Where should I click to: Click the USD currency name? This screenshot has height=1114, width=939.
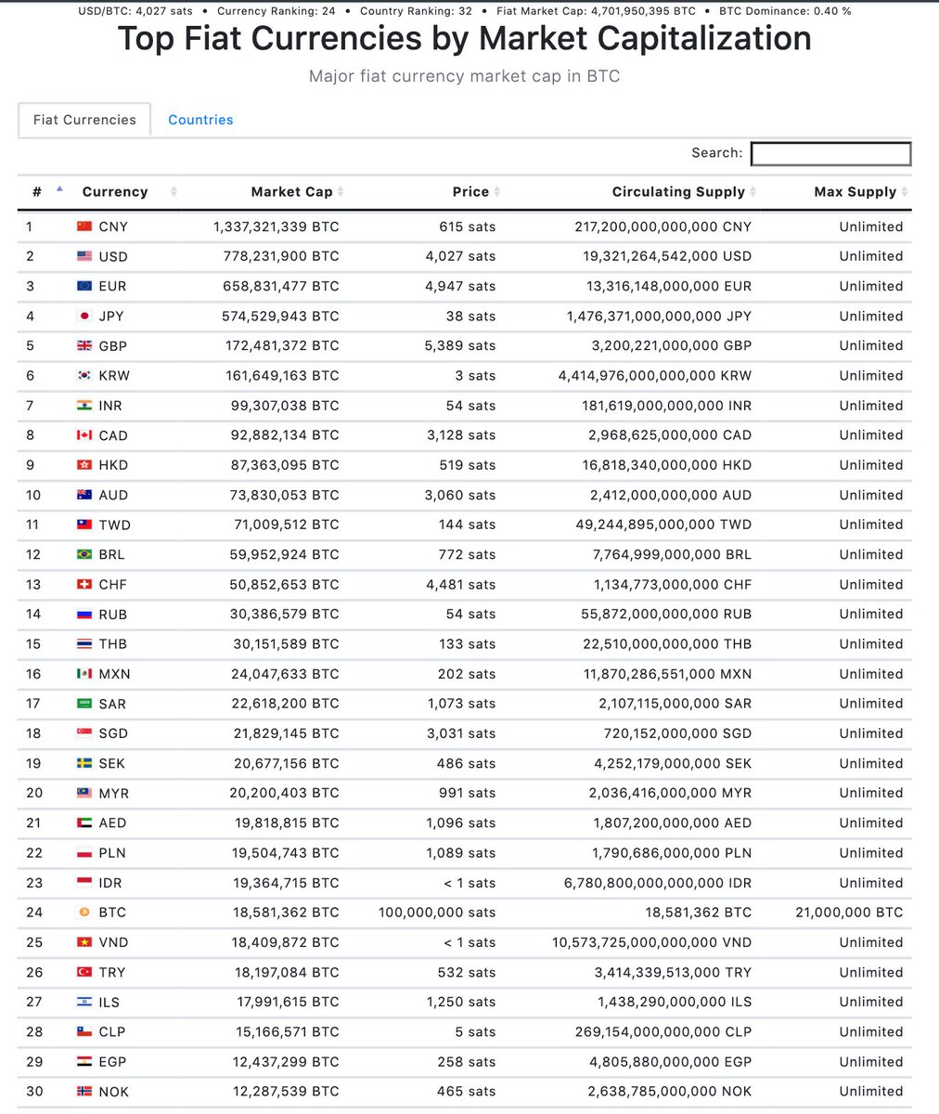tap(113, 256)
